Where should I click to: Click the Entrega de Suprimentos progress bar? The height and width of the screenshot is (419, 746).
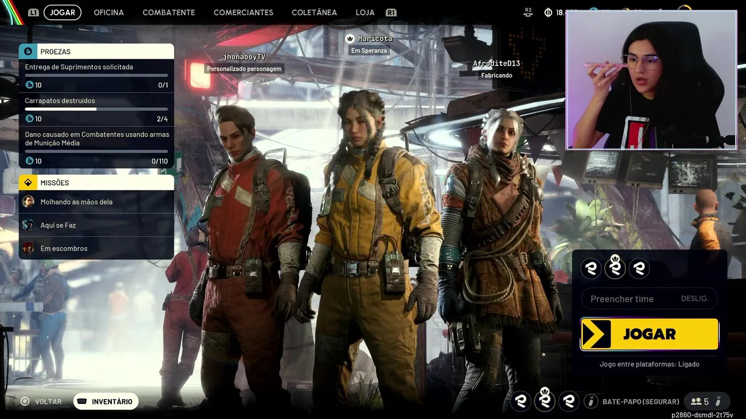pos(96,75)
